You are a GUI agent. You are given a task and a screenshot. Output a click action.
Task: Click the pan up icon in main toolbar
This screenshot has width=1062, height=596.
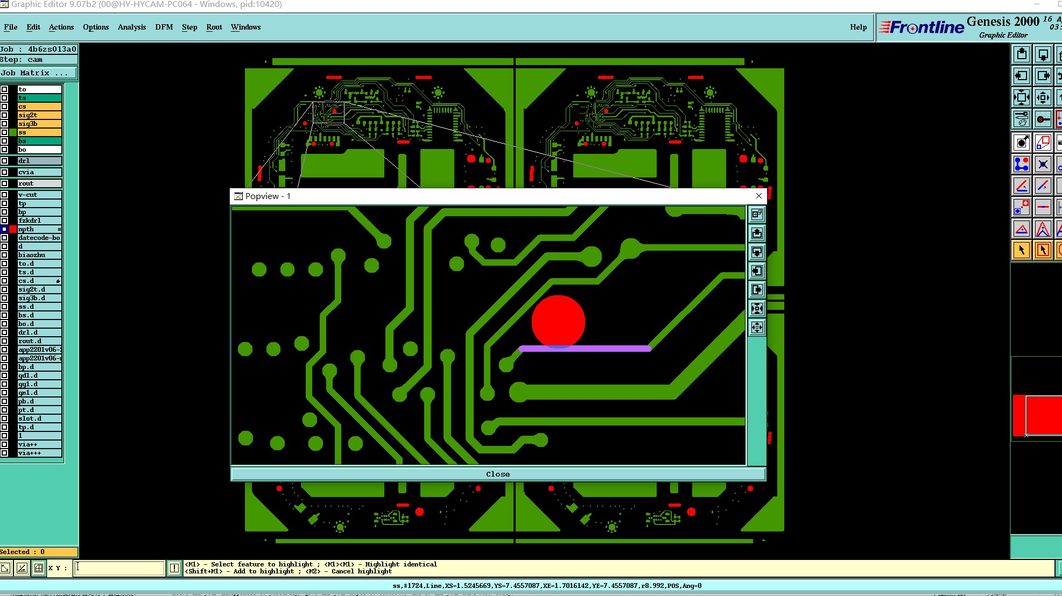coord(1022,54)
